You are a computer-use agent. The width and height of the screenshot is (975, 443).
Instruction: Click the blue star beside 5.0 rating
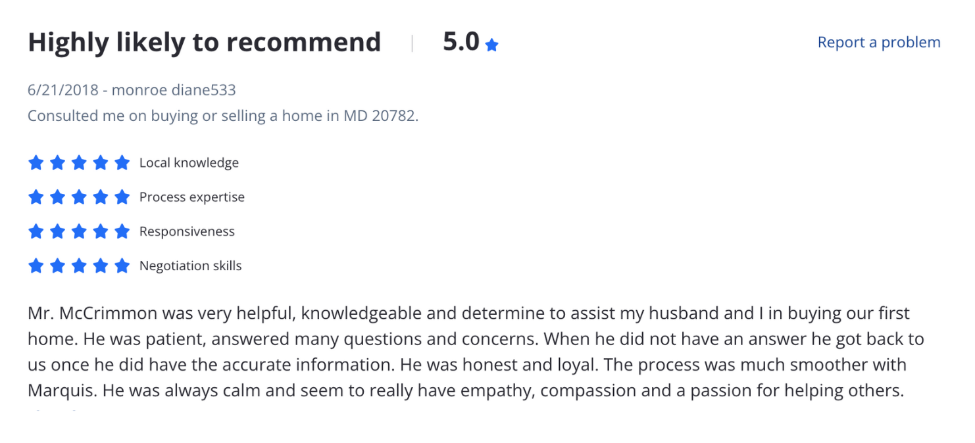[x=491, y=45]
